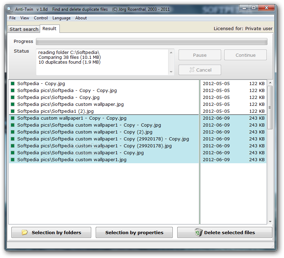Toggle green box for Softpedia - Copy - Copy.jpg
The width and height of the screenshot is (284, 258).
click(x=13, y=91)
